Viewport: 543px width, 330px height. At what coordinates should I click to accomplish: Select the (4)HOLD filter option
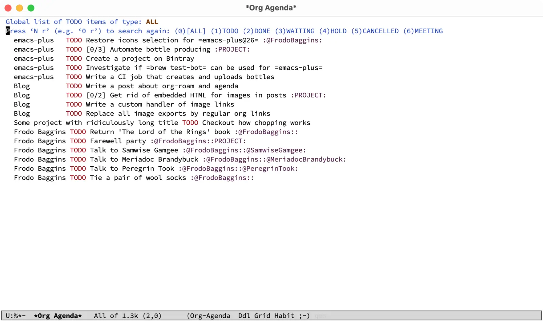[333, 31]
